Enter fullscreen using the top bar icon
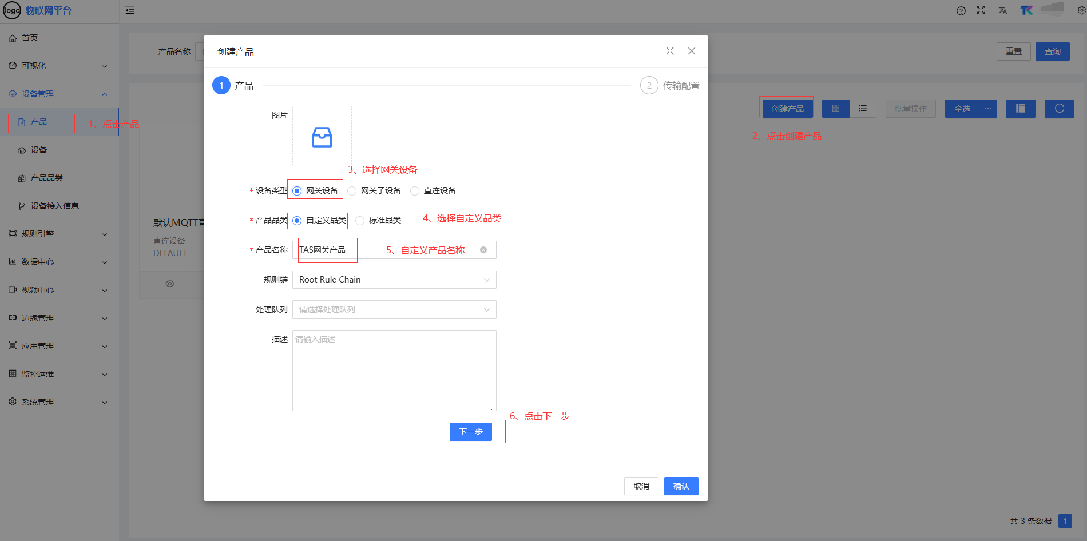 981,10
